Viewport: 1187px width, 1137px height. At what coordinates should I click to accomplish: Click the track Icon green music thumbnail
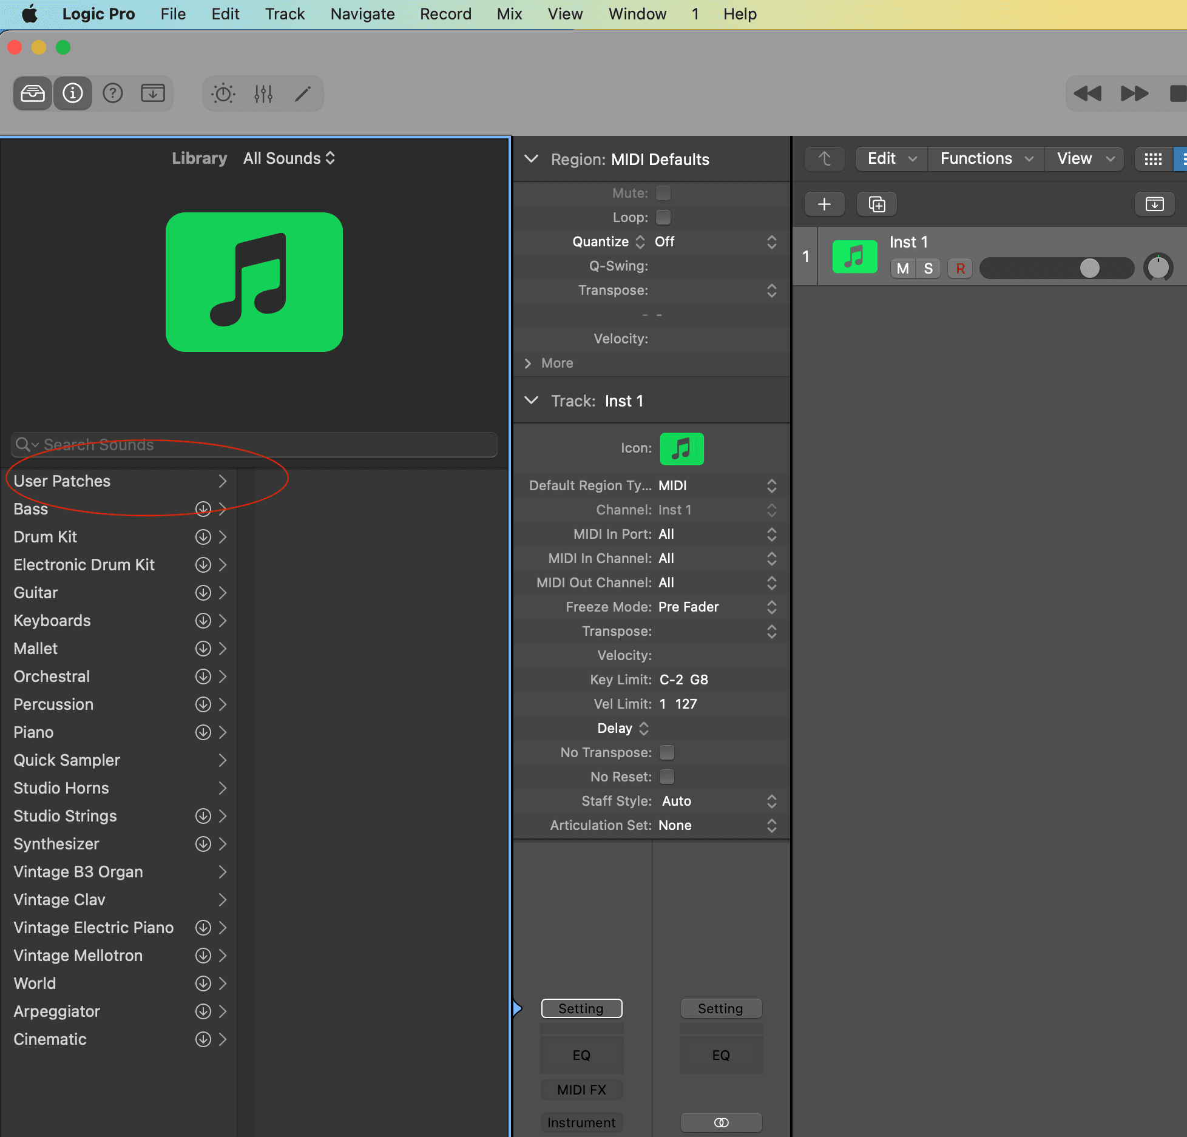[x=681, y=449]
